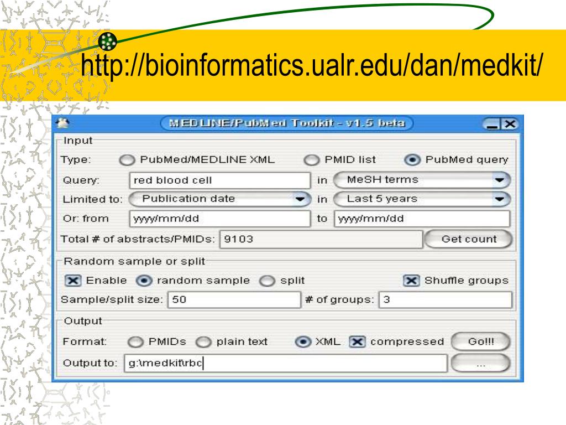This screenshot has width=566, height=425.
Task: Open the Publication date dropdown
Action: pyautogui.click(x=220, y=199)
